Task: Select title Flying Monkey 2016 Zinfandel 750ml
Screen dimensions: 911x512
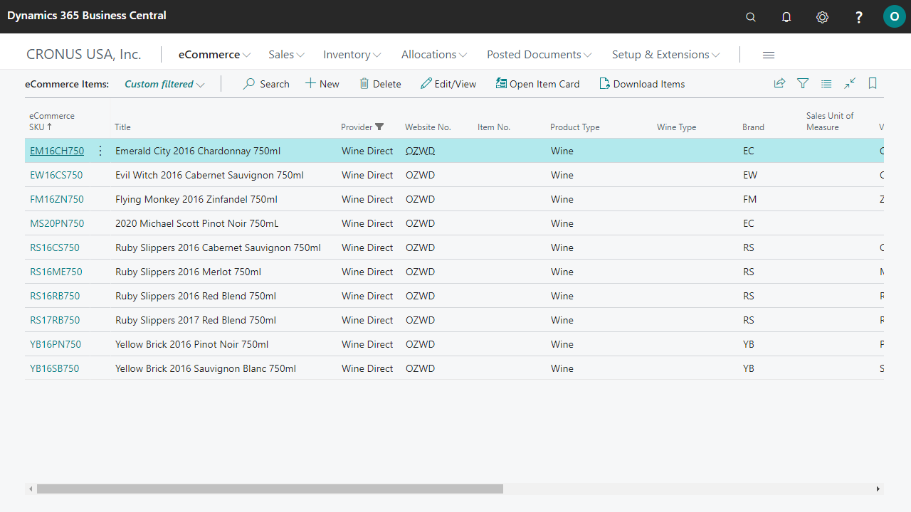Action: (x=196, y=199)
